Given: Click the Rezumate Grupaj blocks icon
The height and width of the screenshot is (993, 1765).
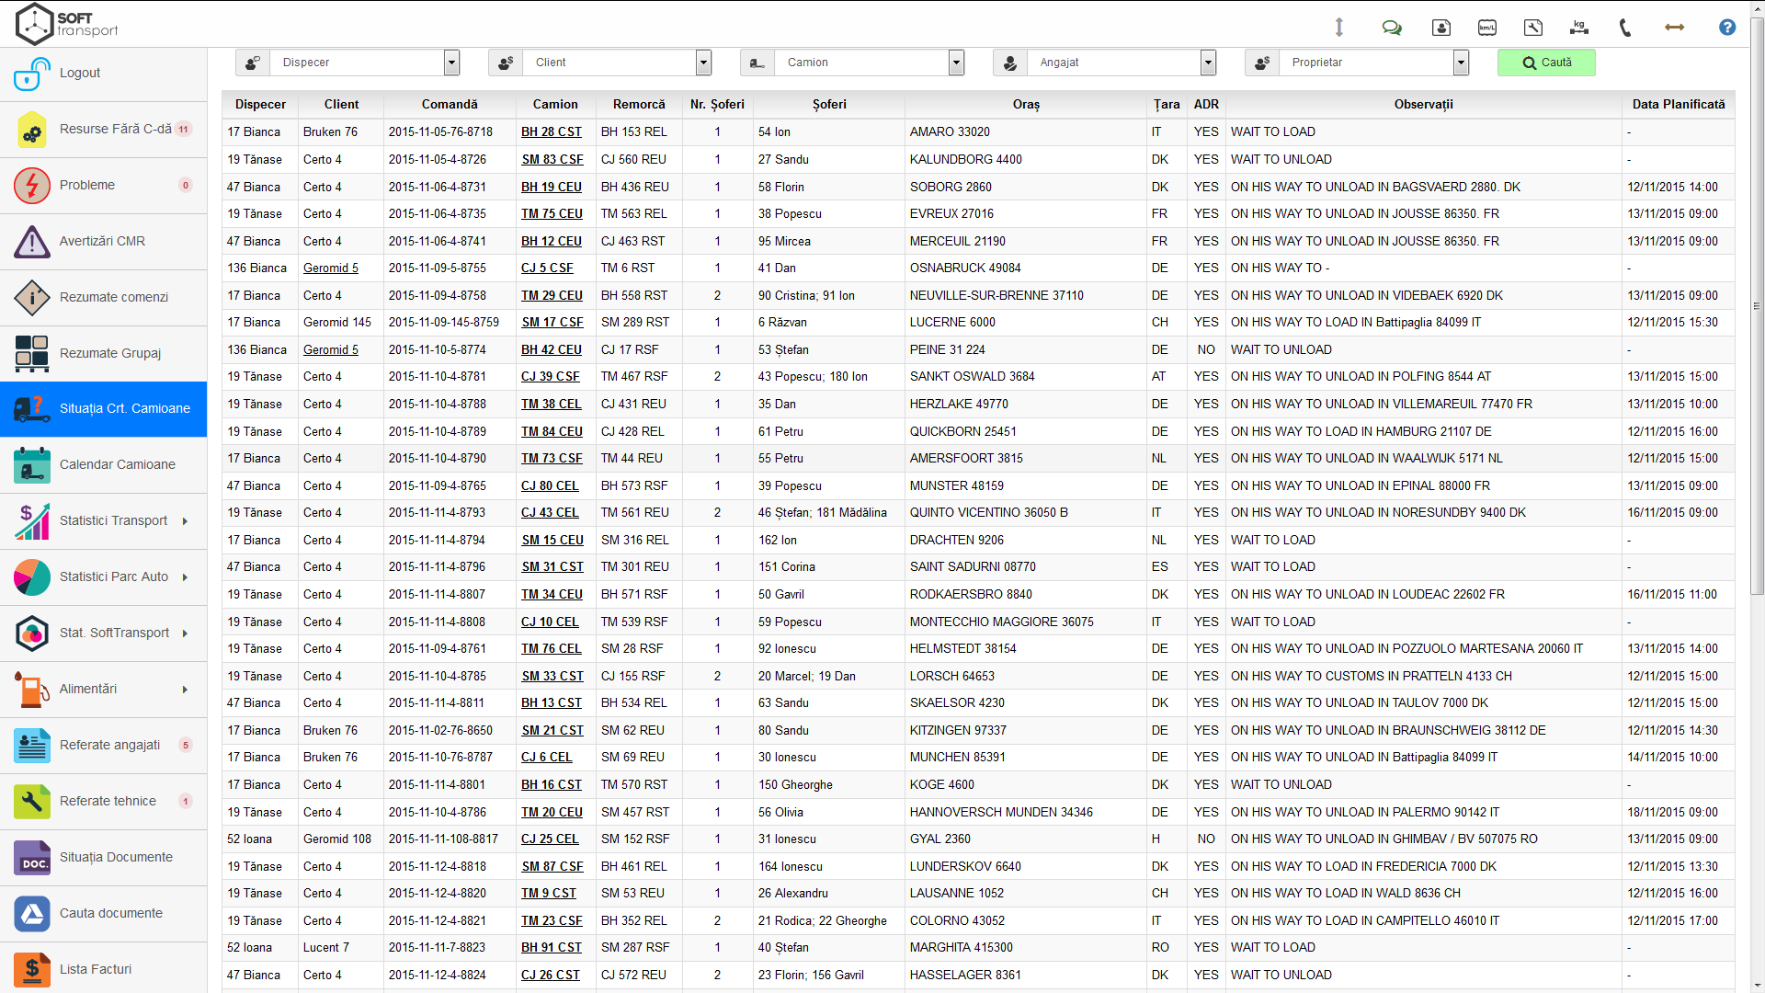Looking at the screenshot, I should 31,354.
